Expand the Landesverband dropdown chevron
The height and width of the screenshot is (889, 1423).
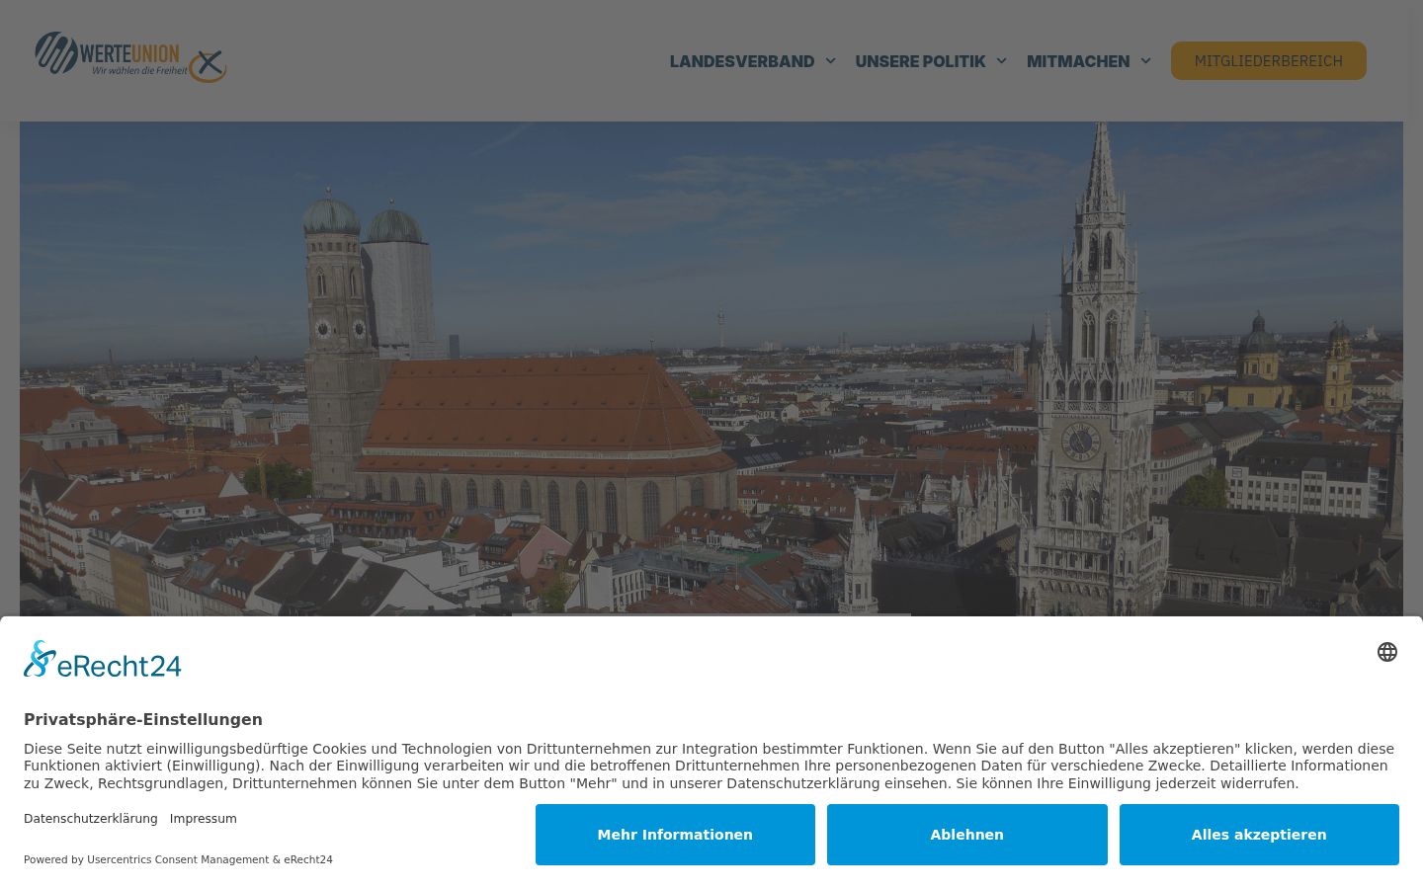(x=830, y=61)
